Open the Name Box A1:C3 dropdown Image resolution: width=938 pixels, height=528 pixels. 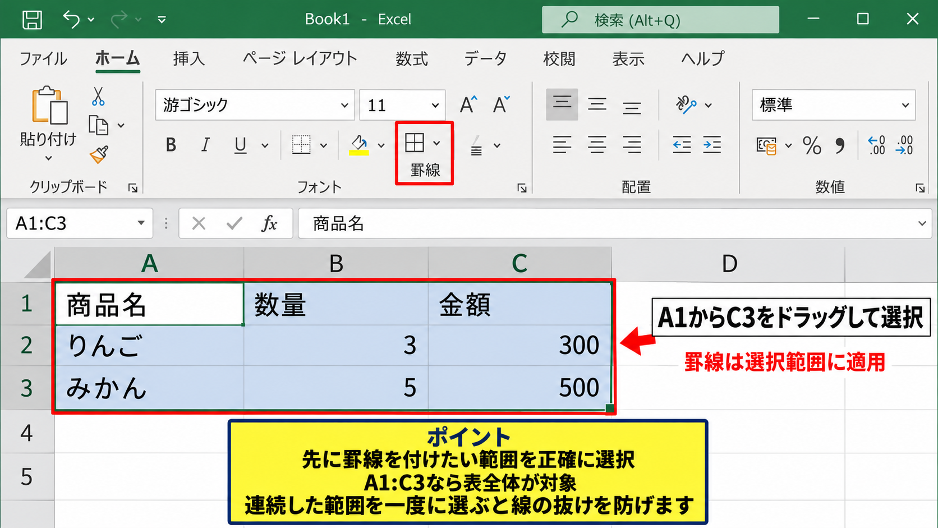[141, 223]
